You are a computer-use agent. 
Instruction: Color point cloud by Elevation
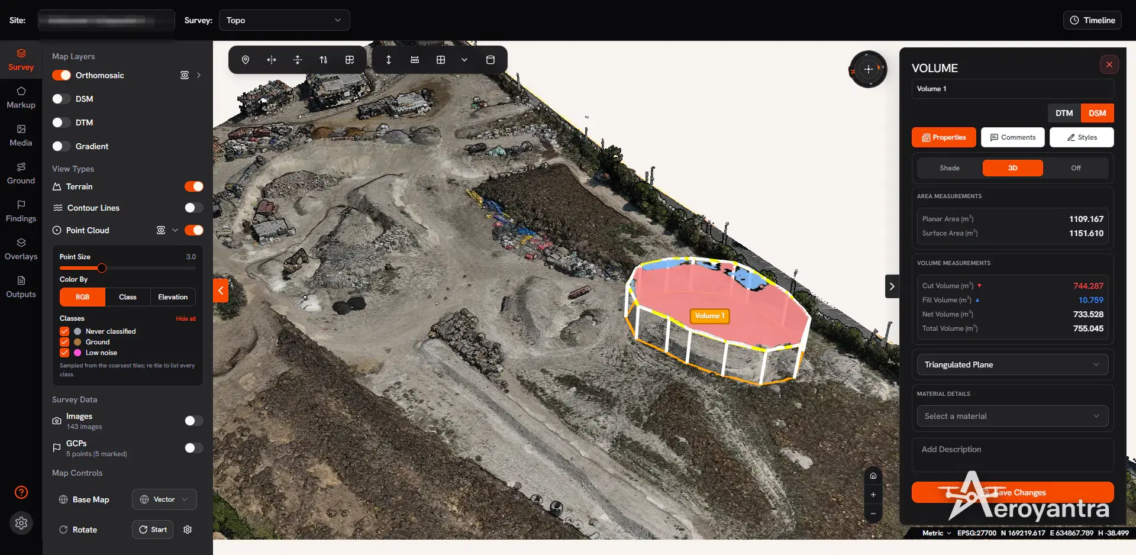173,297
